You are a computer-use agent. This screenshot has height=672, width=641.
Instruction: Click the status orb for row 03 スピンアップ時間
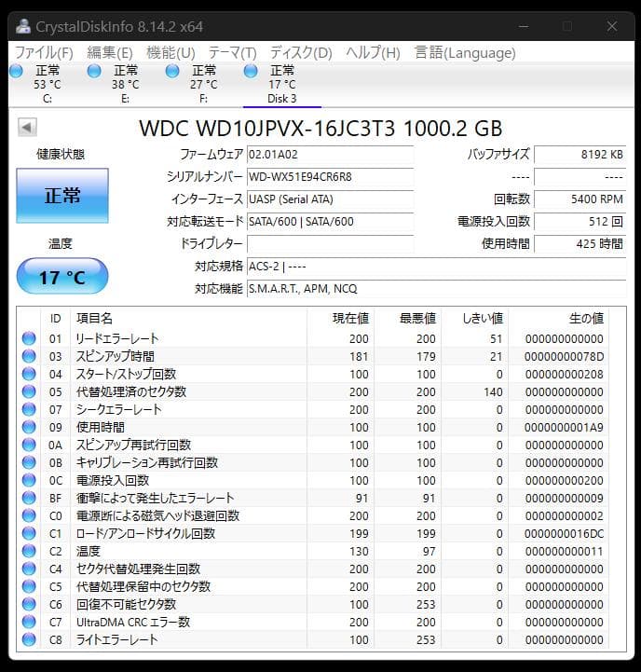(x=29, y=356)
